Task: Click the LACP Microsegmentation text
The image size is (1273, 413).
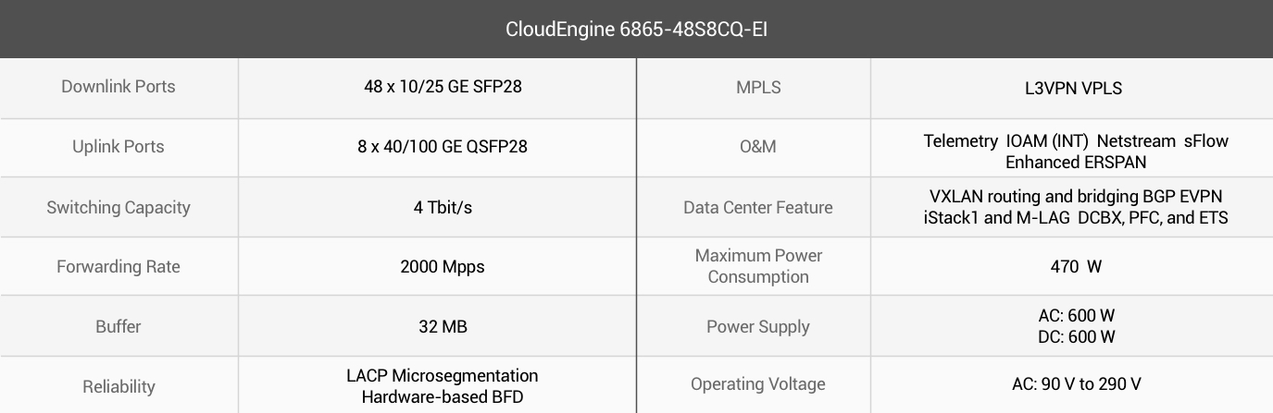Action: pos(443,376)
